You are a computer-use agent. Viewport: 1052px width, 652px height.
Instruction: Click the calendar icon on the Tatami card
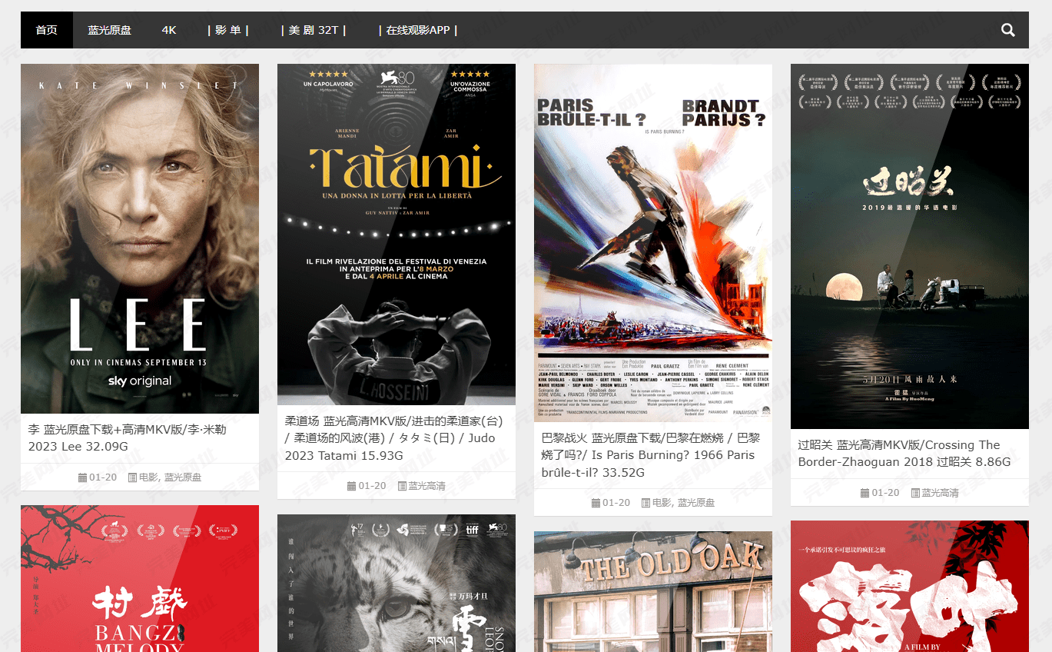[351, 486]
